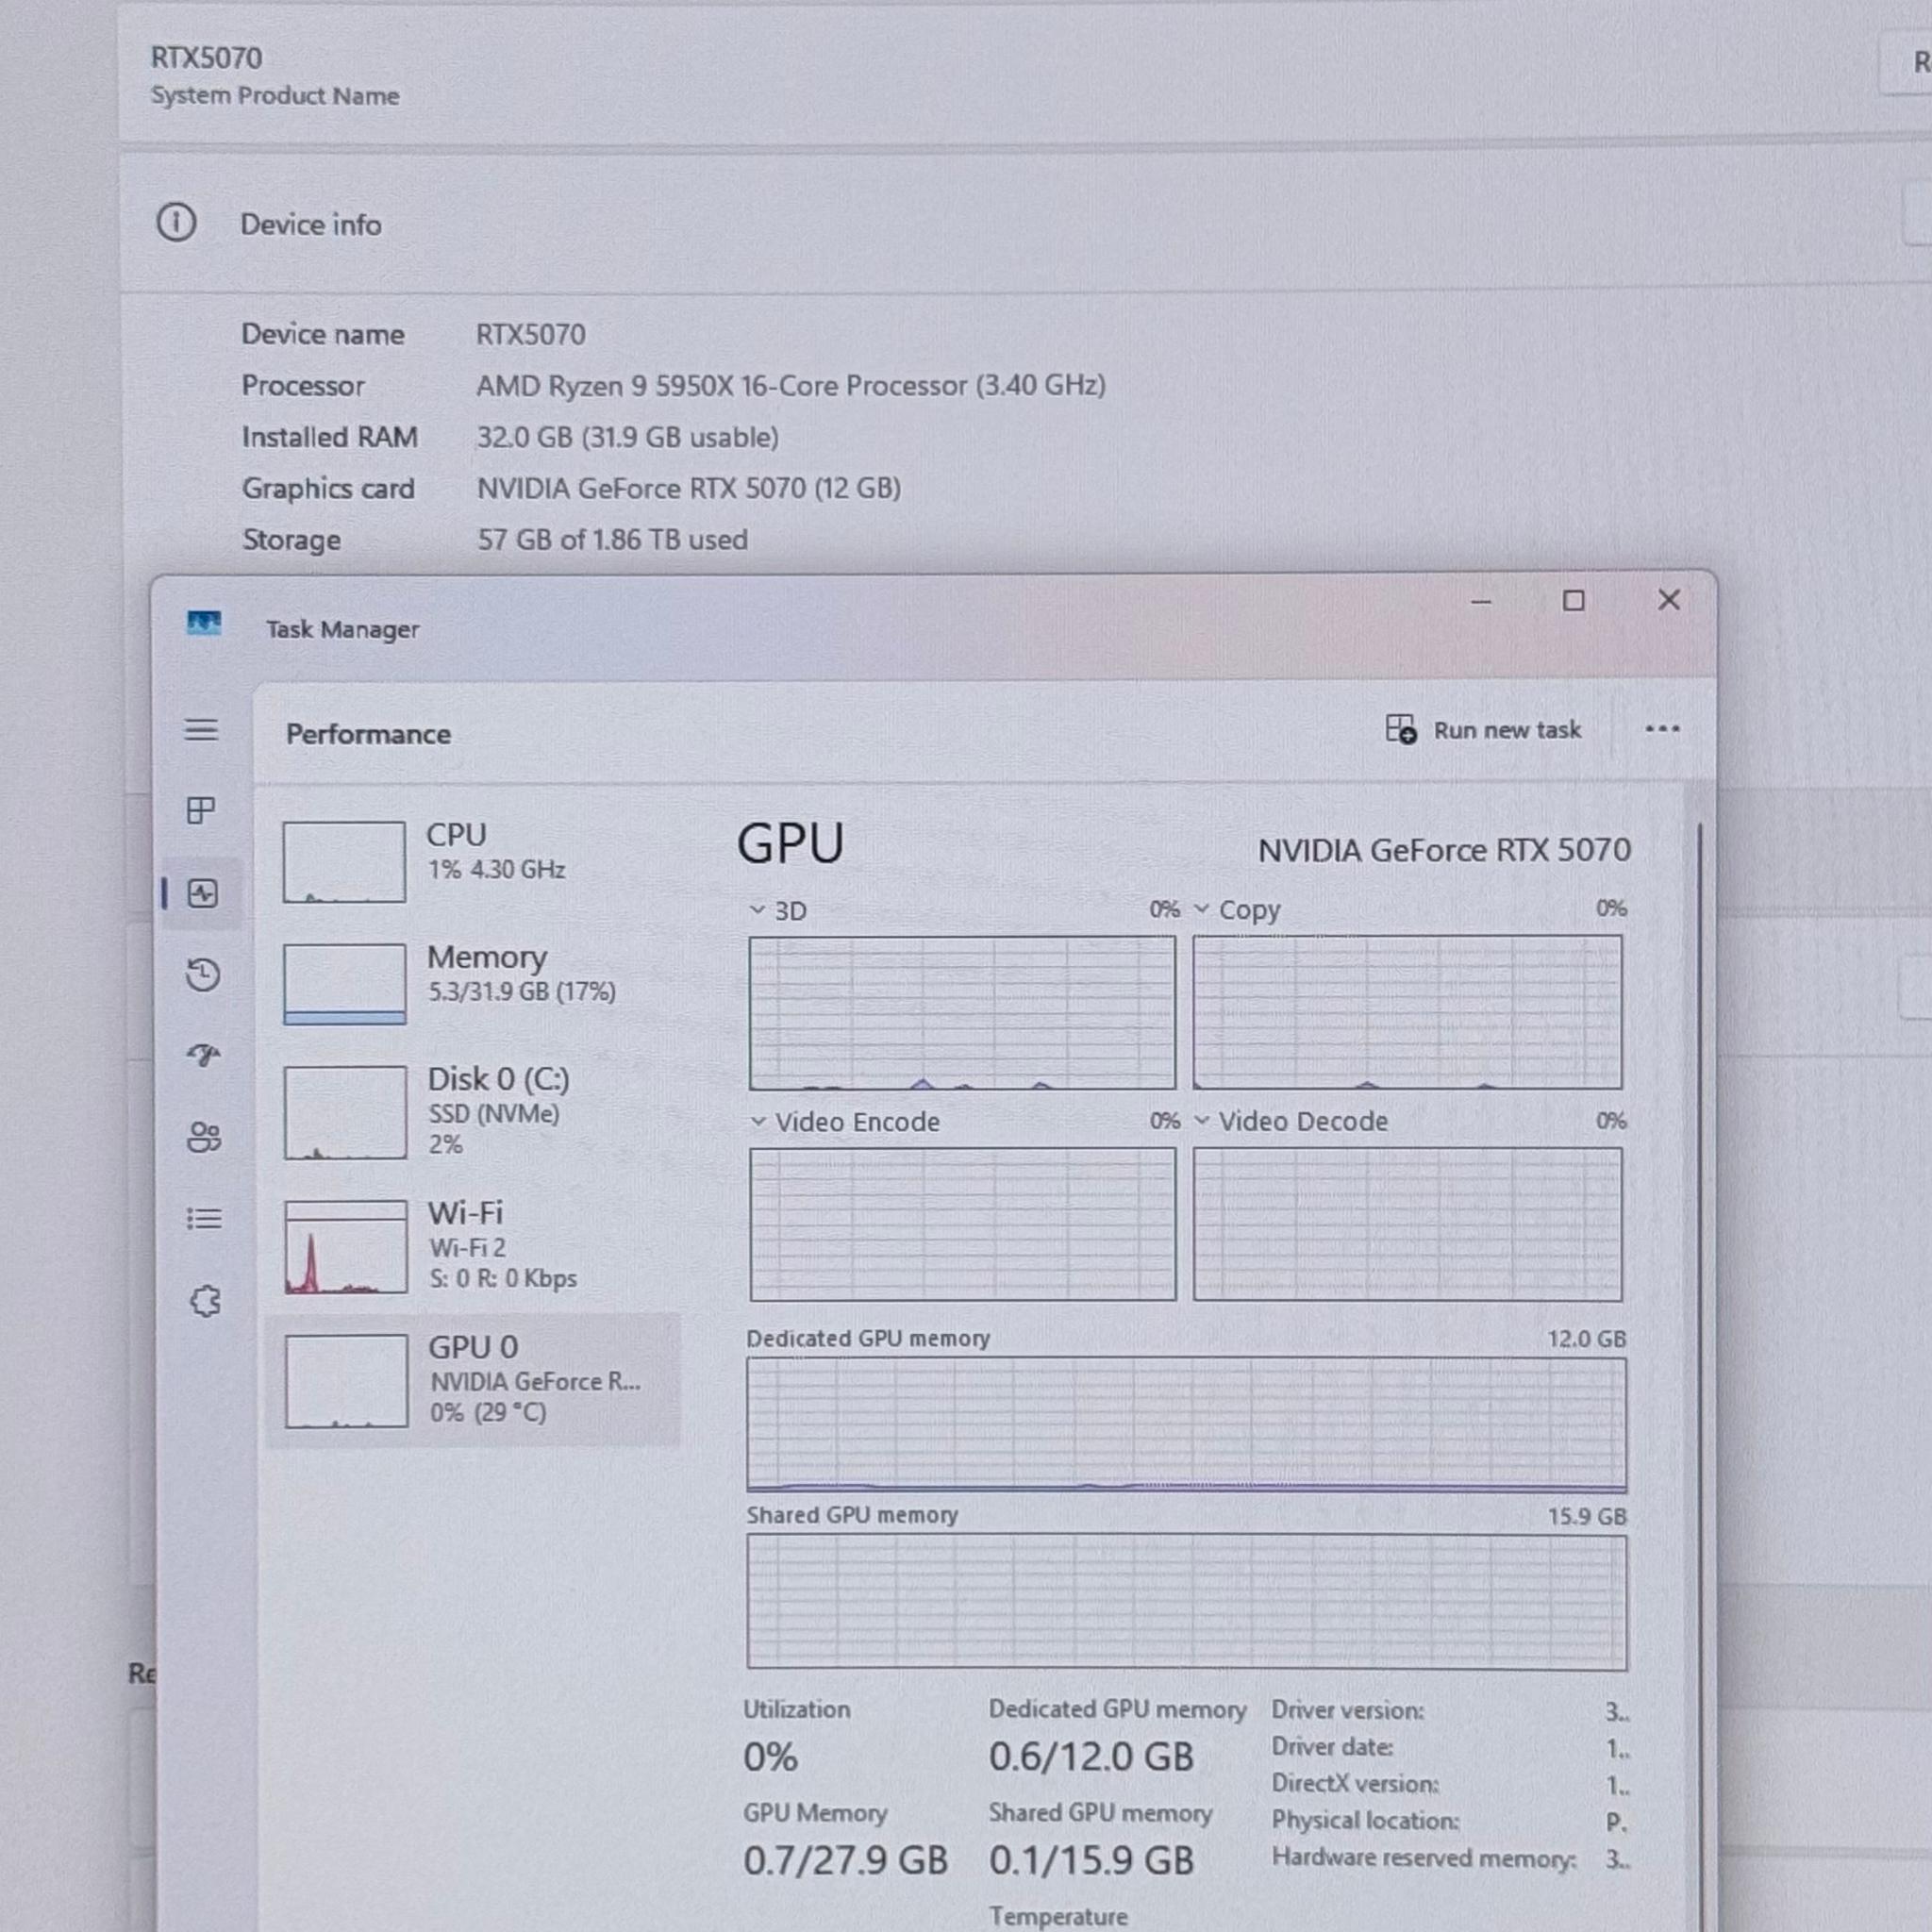Viewport: 1932px width, 1932px height.
Task: Click the CPU mini graph thumbnail
Action: click(x=344, y=862)
